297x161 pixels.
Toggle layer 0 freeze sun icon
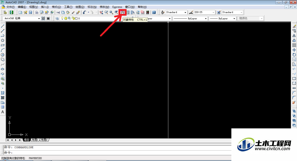click(x=66, y=18)
